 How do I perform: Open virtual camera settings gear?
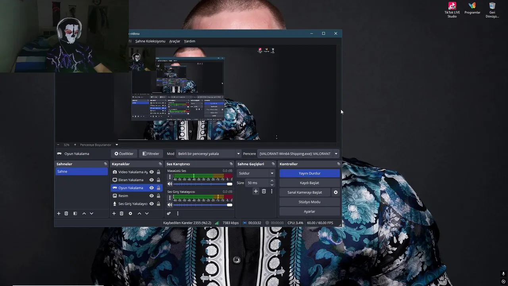click(335, 192)
